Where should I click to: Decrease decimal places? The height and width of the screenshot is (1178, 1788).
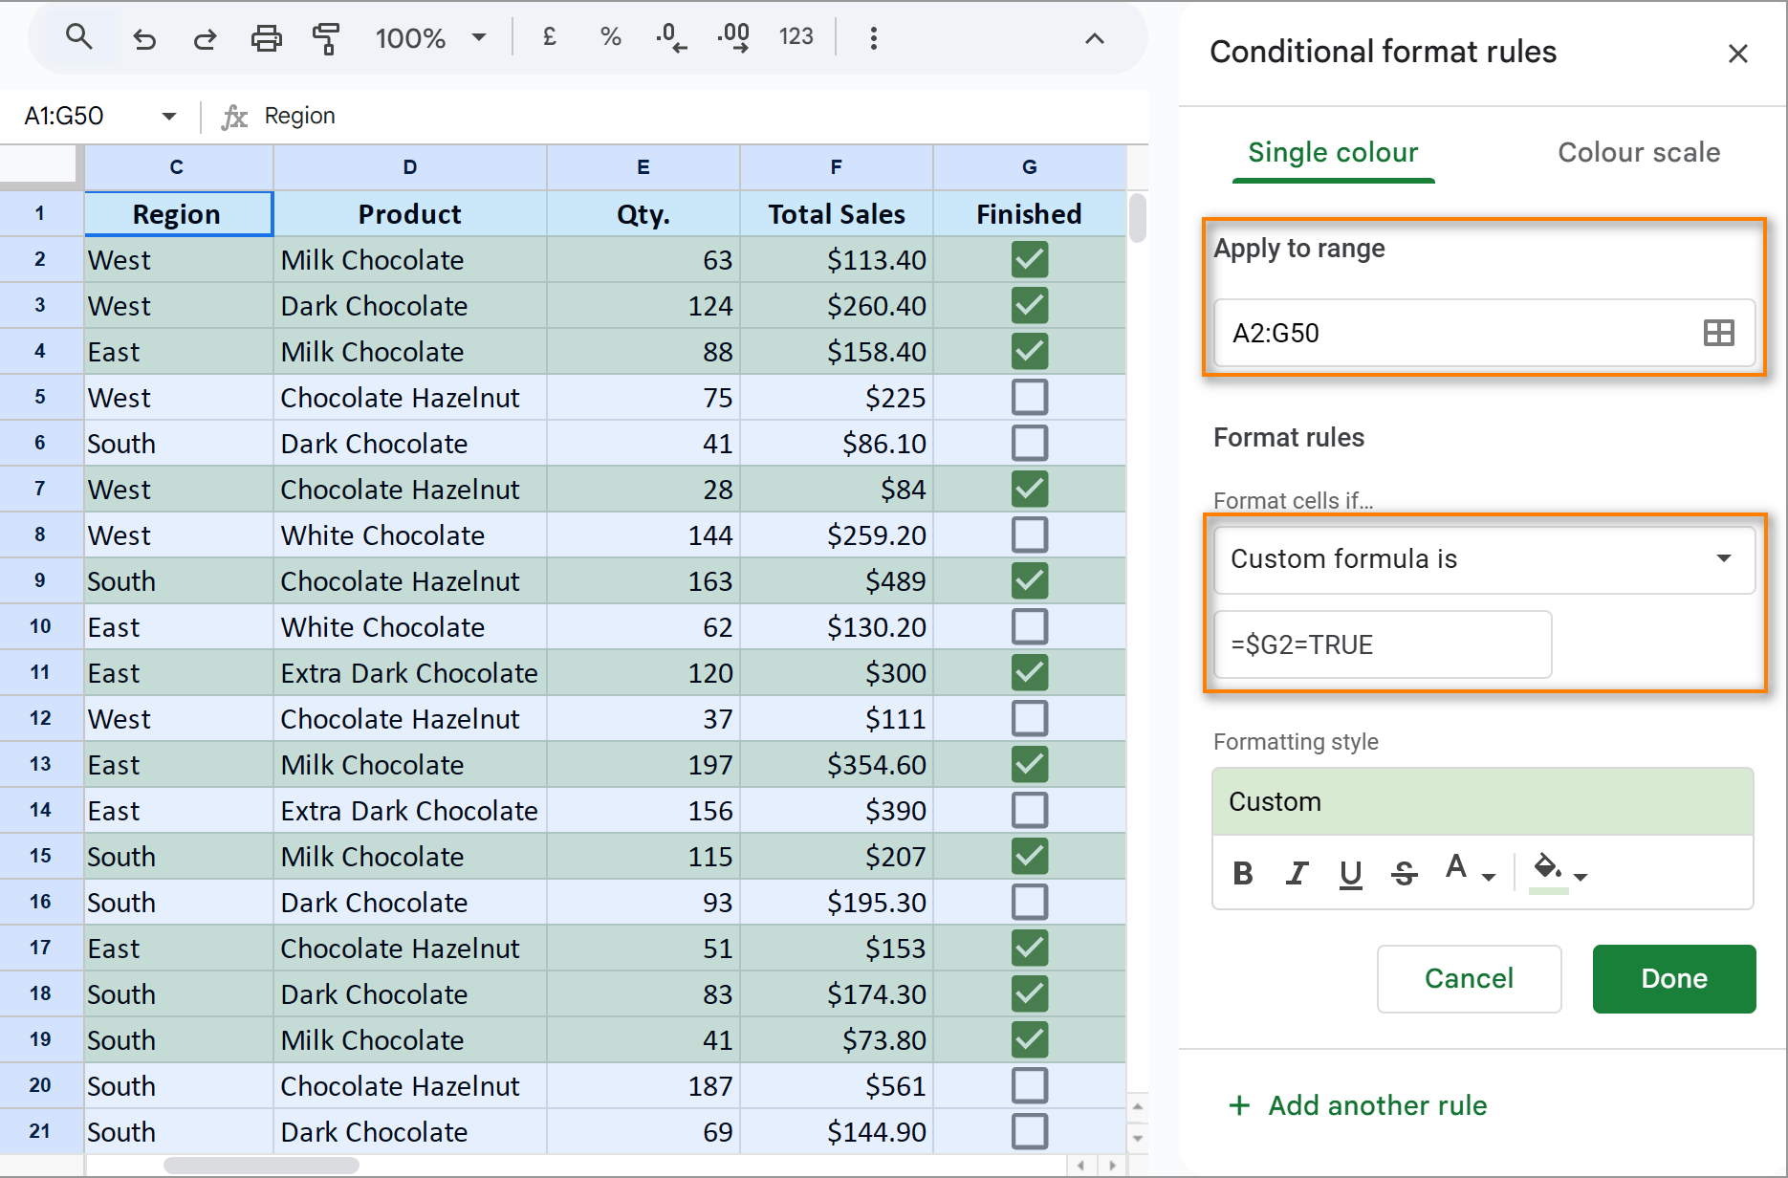pos(671,37)
